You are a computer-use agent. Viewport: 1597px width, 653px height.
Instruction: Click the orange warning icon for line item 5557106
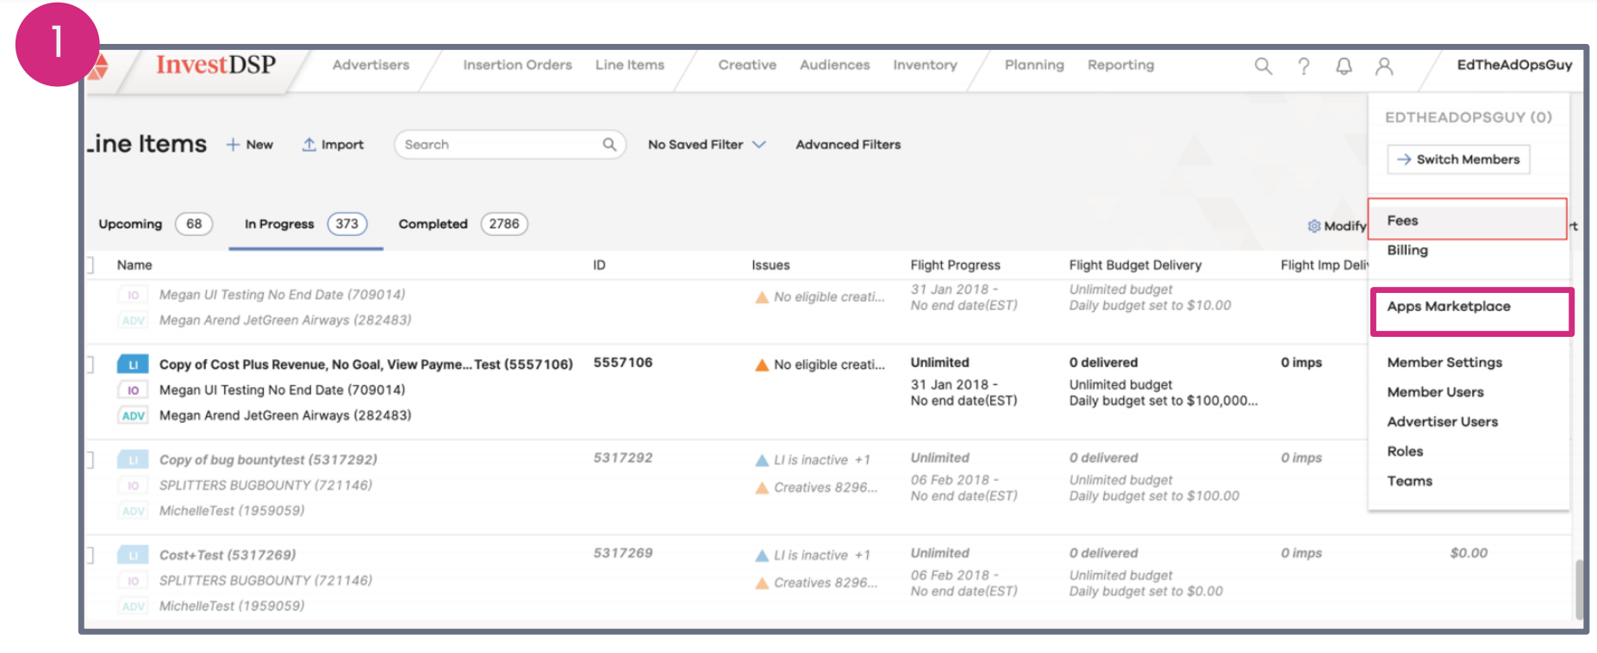762,365
